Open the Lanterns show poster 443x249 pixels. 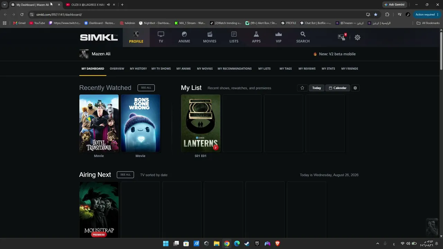pos(201,123)
